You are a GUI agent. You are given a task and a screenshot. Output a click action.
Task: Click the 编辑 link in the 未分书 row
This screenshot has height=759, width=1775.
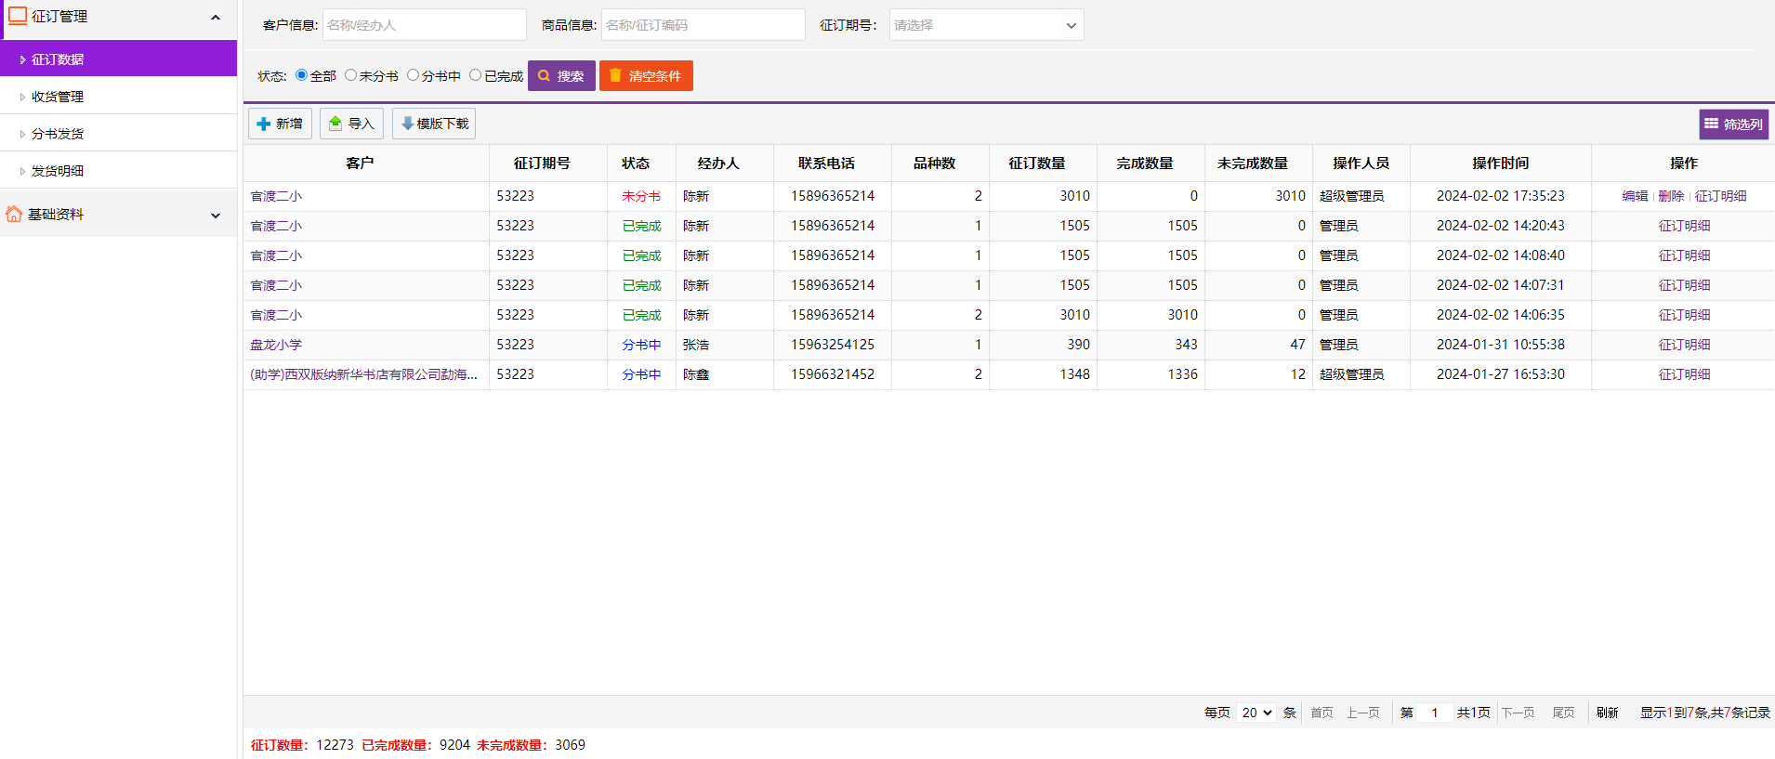1635,196
